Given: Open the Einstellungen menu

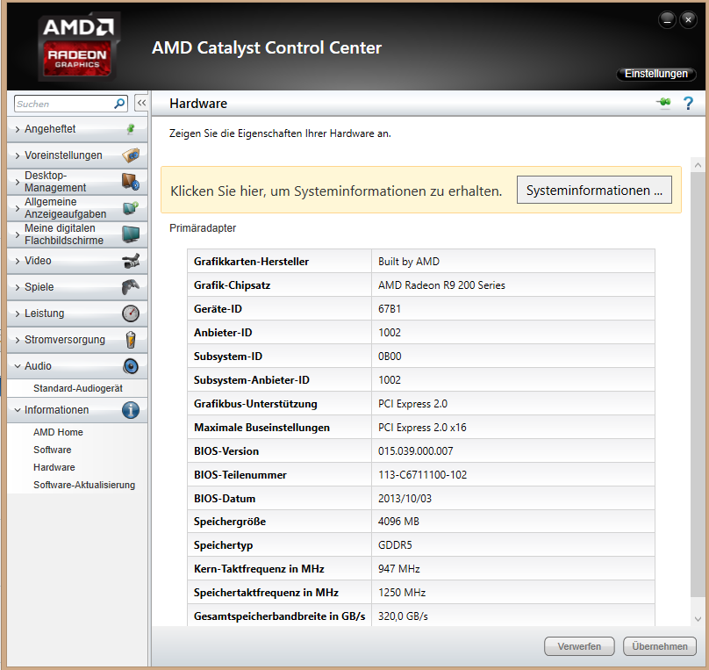Looking at the screenshot, I should (655, 74).
